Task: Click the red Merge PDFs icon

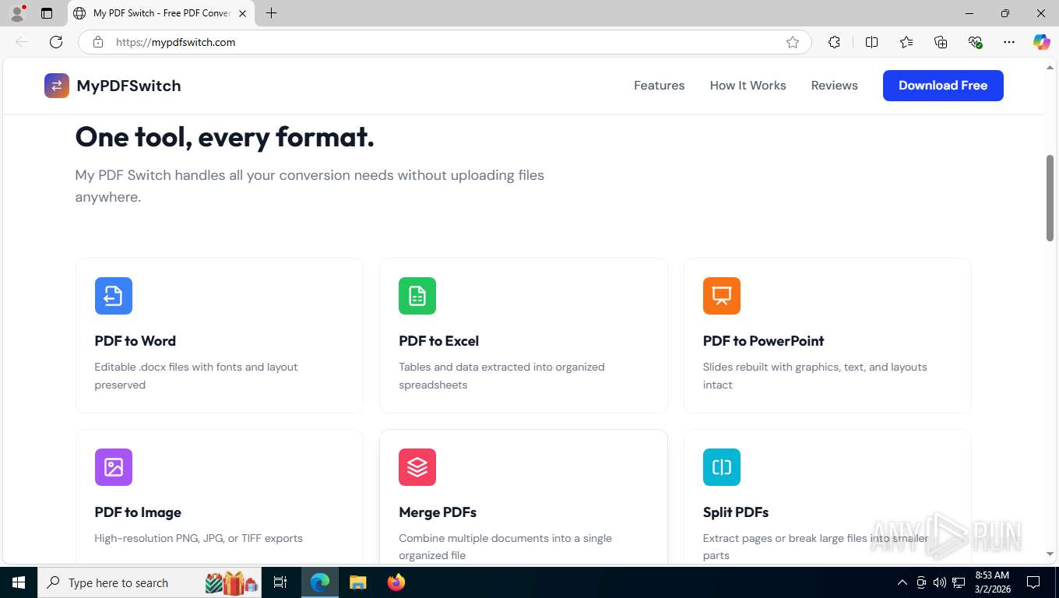Action: [417, 467]
